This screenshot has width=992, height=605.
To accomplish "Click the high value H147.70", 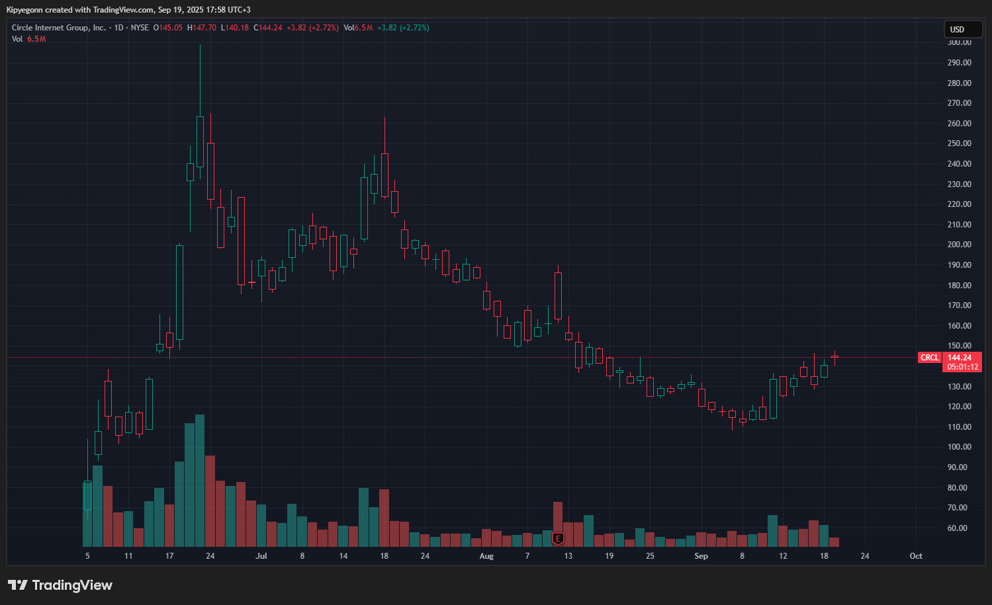I will pos(202,28).
